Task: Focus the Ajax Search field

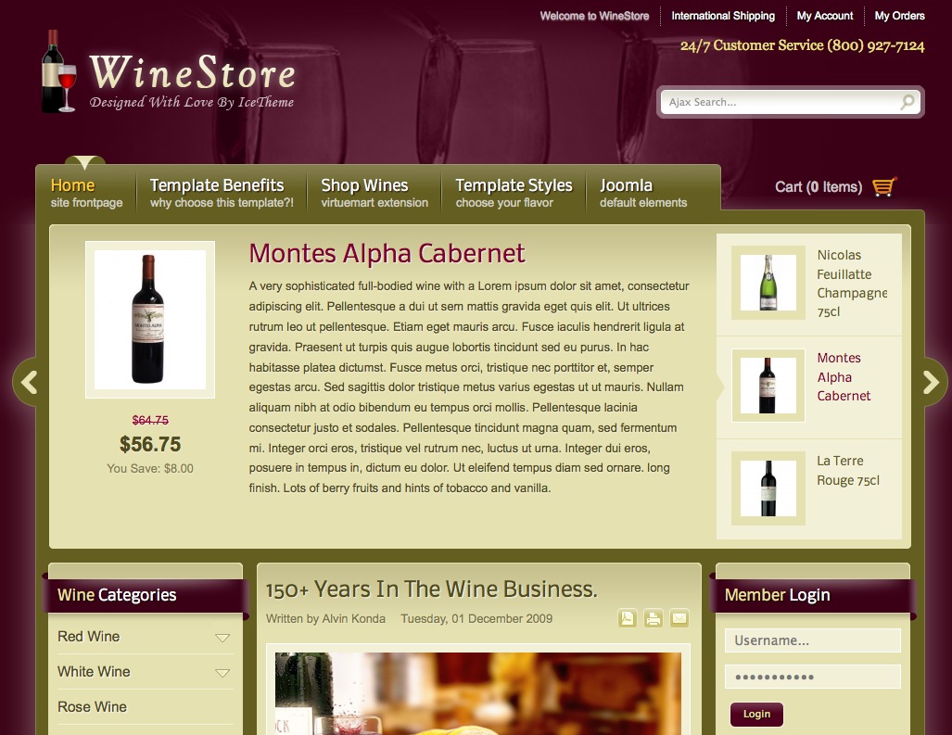Action: coord(781,102)
